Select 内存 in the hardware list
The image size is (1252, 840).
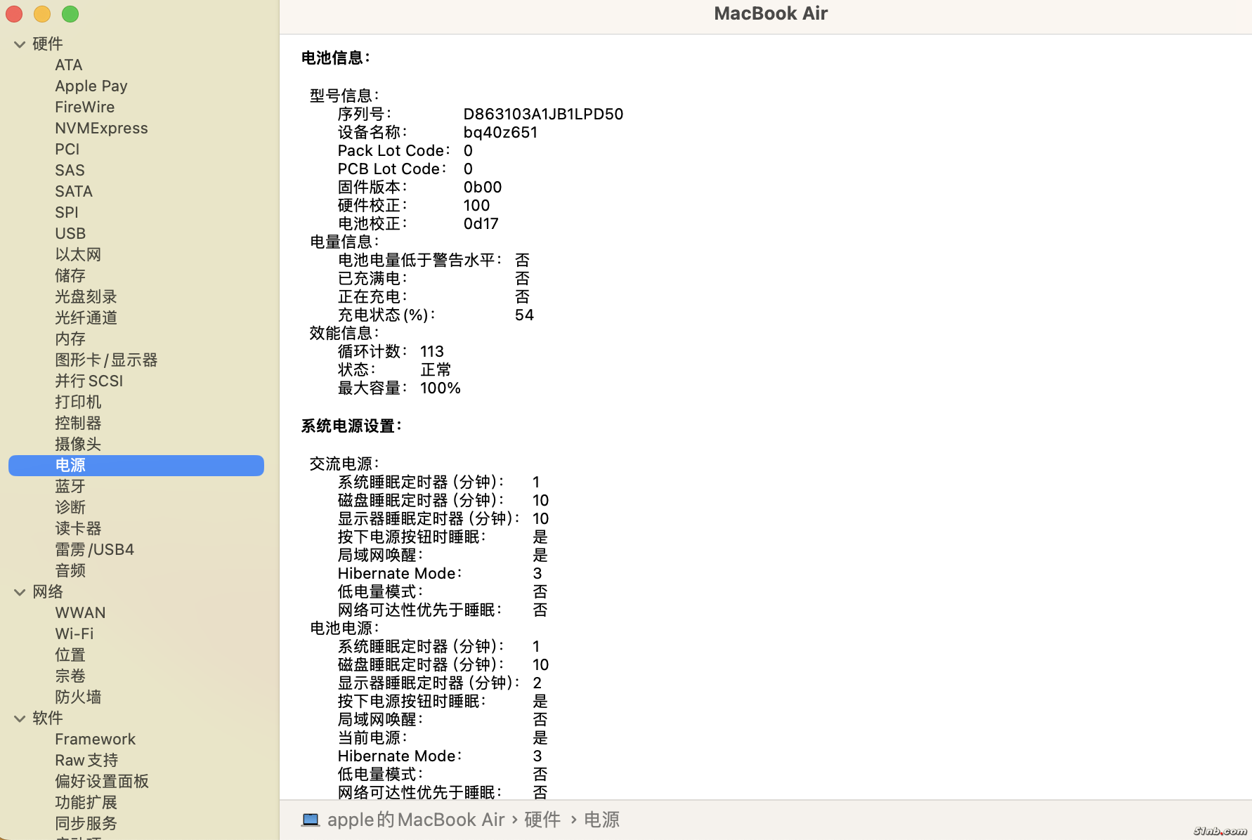(x=70, y=339)
